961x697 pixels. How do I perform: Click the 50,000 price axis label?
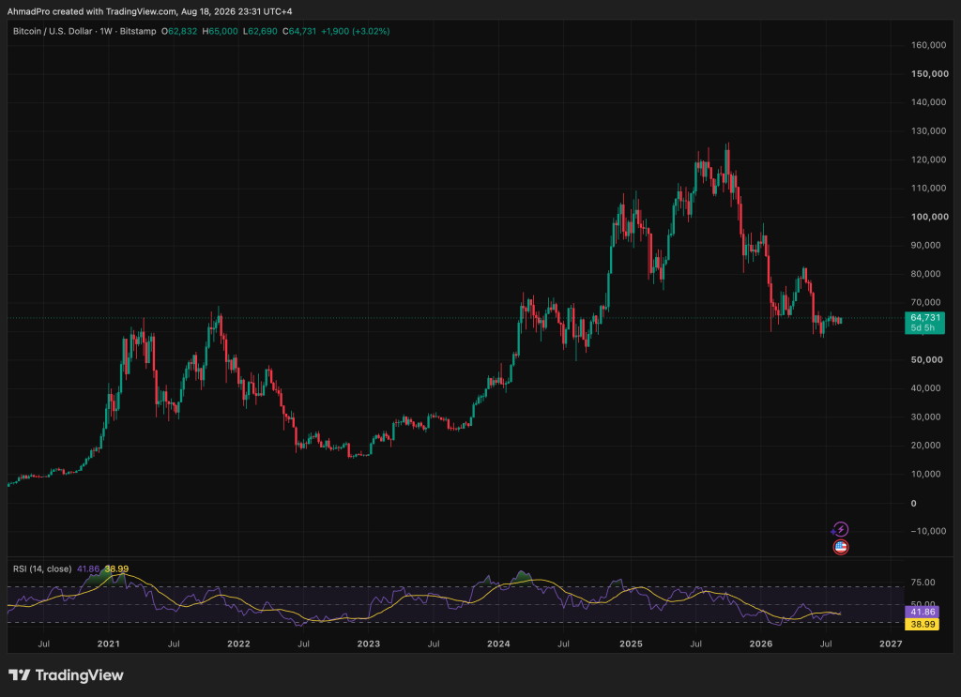coord(926,359)
